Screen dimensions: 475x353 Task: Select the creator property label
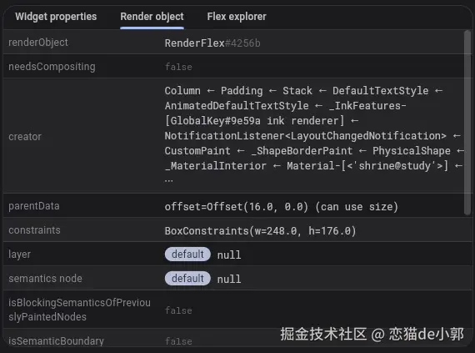tap(25, 137)
